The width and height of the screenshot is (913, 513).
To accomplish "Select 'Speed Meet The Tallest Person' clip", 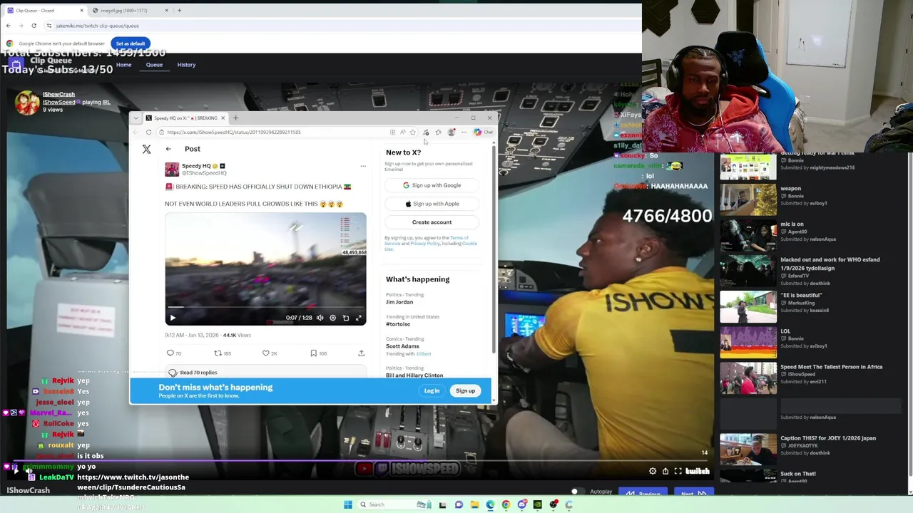I will (x=748, y=378).
